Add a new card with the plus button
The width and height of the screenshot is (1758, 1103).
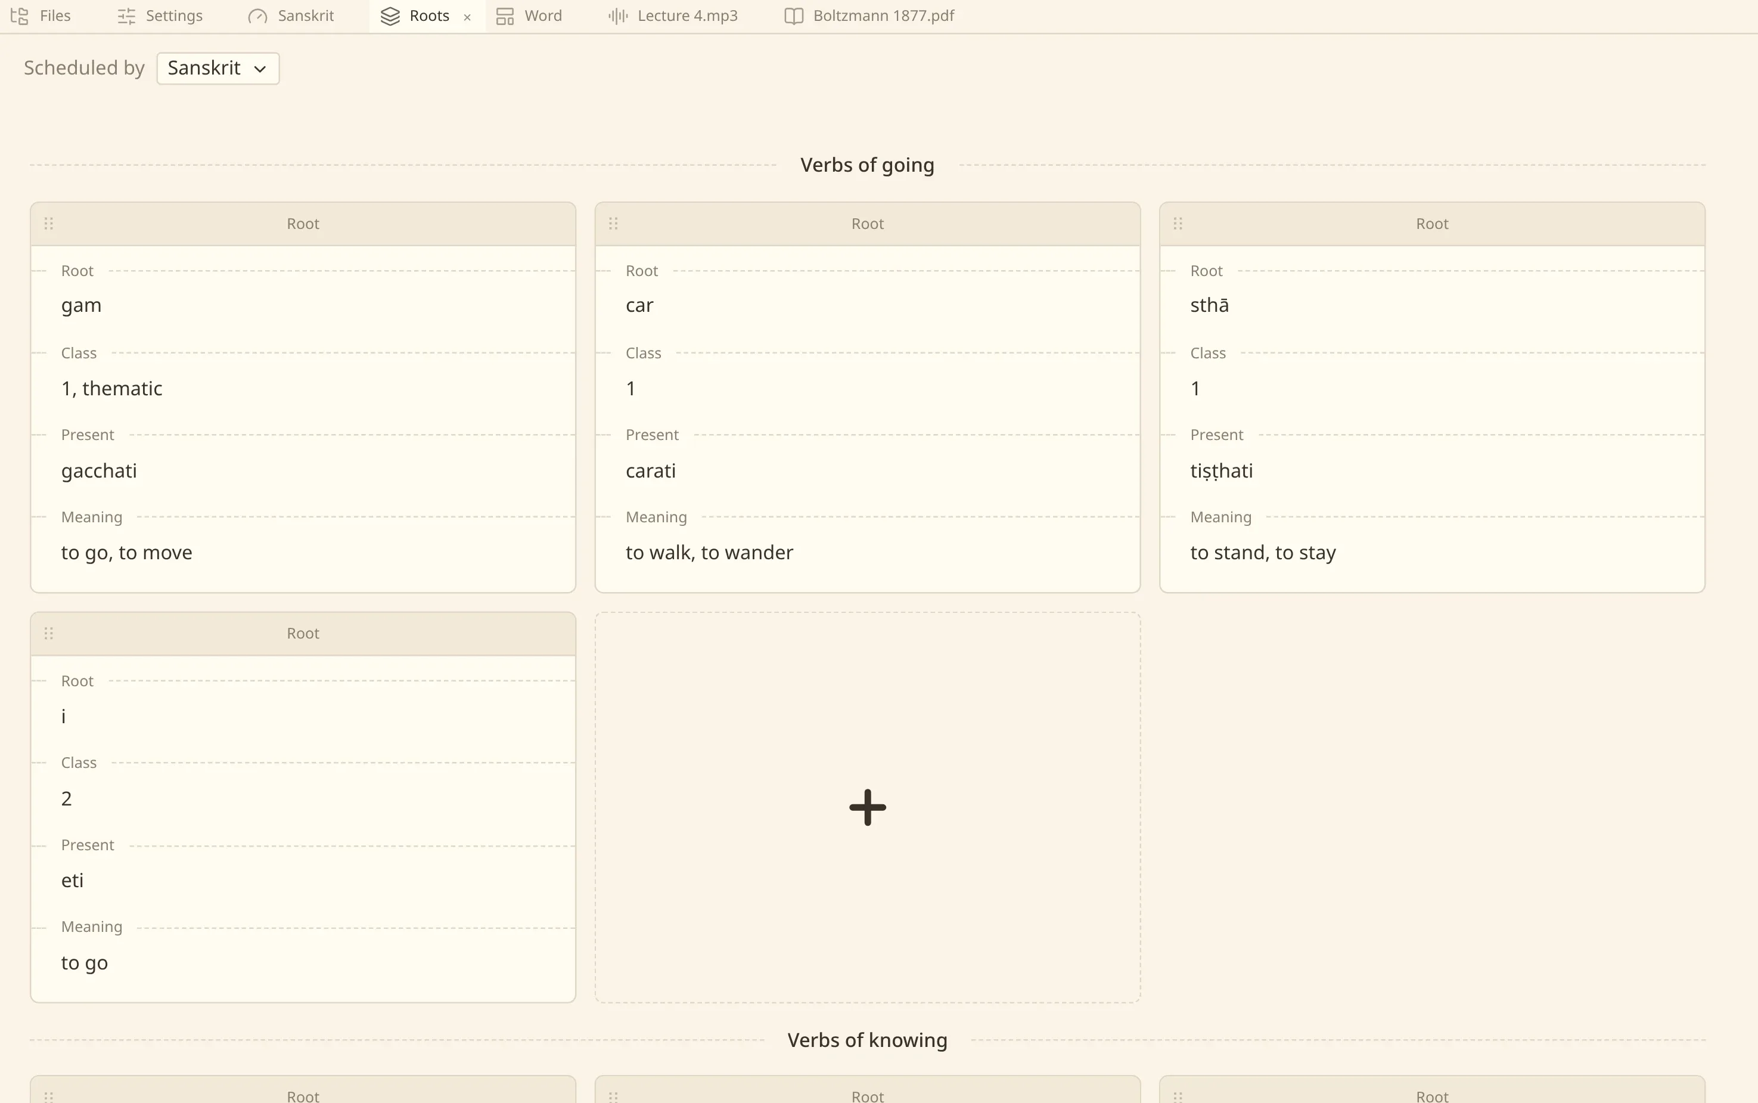tap(867, 807)
